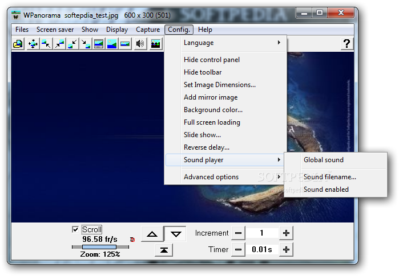Image resolution: width=399 pixels, height=276 pixels.
Task: Toggle Full screen loading option
Action: click(225, 122)
